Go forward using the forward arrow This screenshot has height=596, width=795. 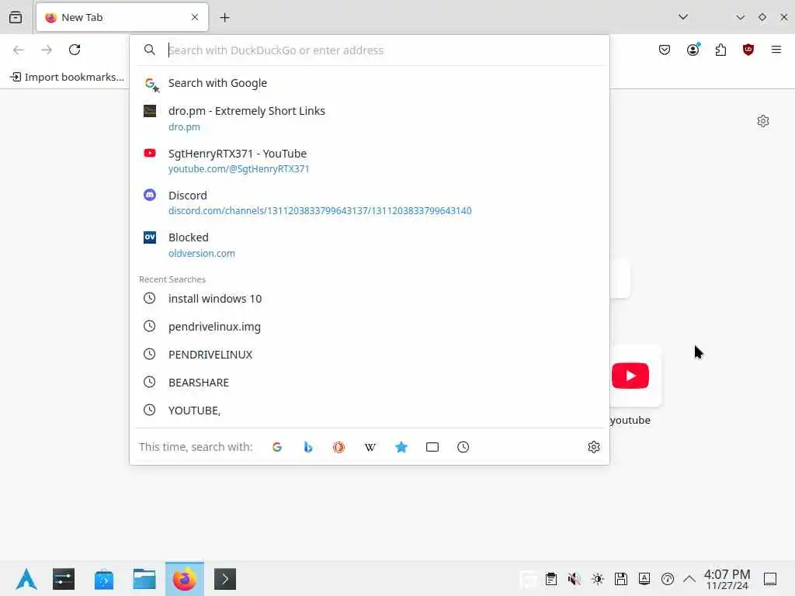(x=47, y=50)
